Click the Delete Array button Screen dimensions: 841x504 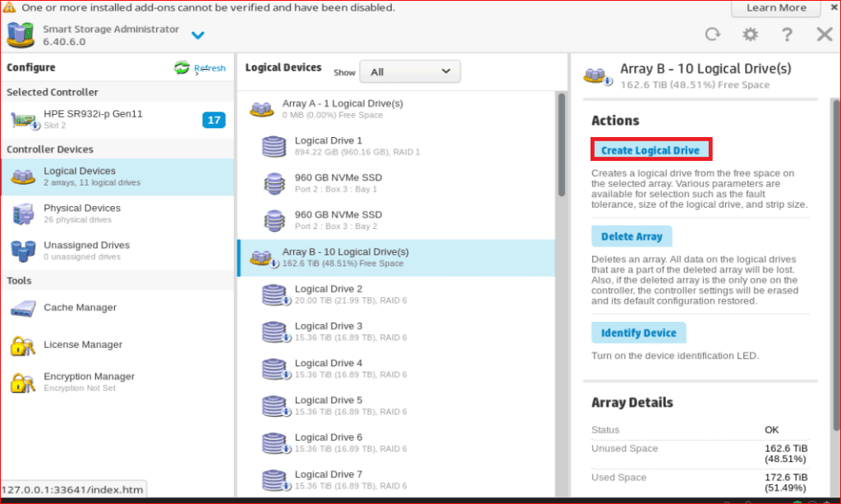[632, 236]
